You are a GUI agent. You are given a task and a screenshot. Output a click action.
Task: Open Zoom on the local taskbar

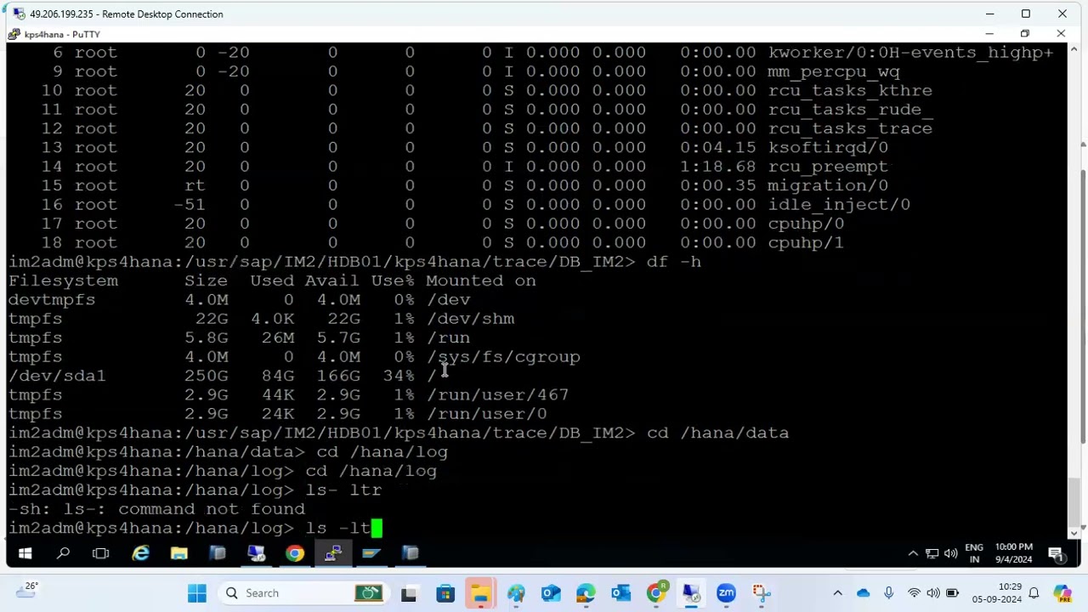point(726,593)
